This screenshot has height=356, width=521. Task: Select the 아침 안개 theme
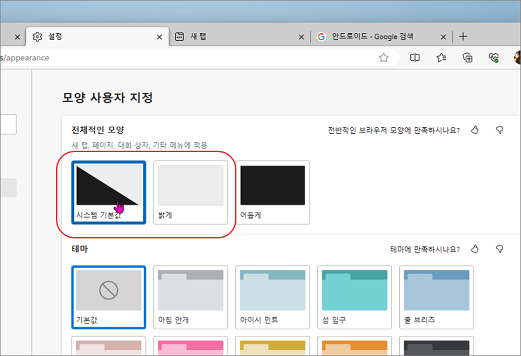coord(190,297)
